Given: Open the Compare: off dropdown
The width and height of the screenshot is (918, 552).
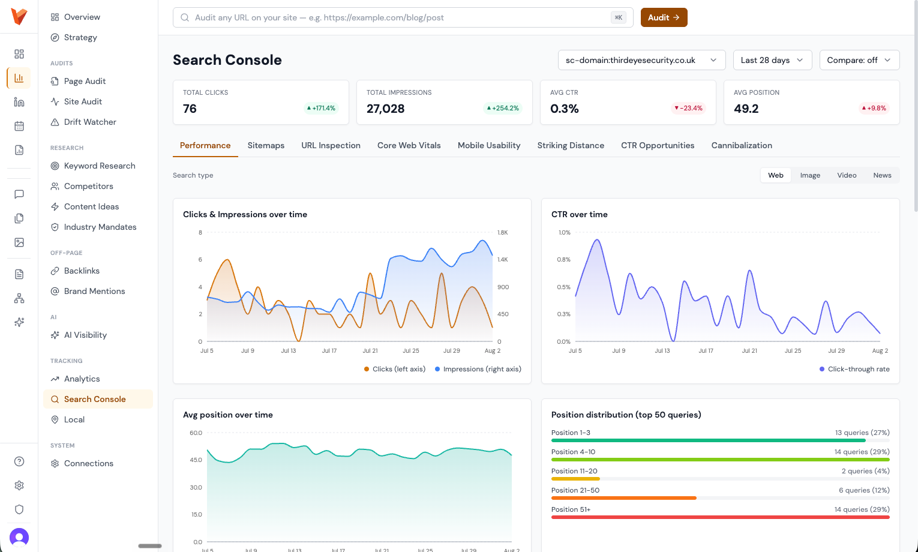Looking at the screenshot, I should (859, 60).
